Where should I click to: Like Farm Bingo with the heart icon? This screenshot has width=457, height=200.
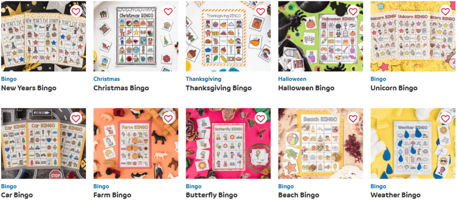(168, 118)
